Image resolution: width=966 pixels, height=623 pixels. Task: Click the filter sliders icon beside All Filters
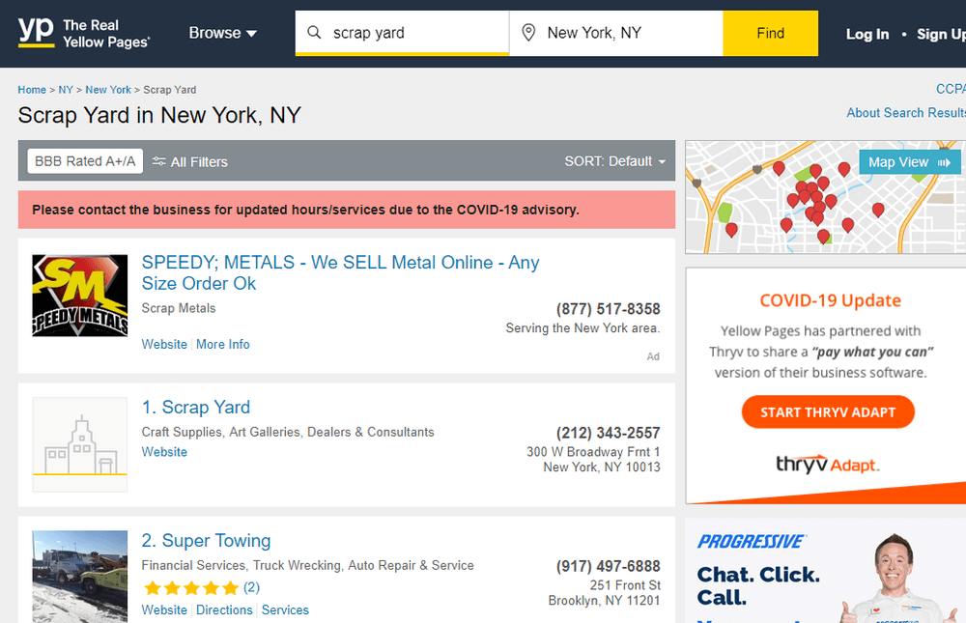[x=159, y=161]
